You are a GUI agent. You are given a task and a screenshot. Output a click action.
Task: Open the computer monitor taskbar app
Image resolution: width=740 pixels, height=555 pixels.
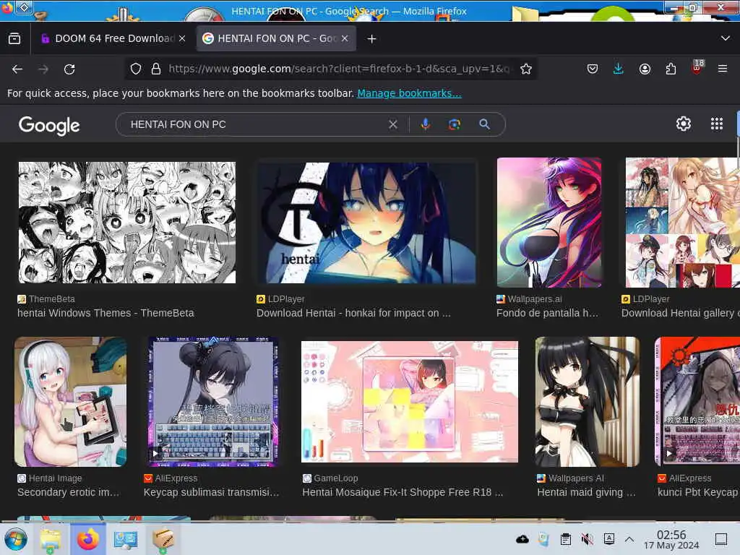tap(126, 539)
